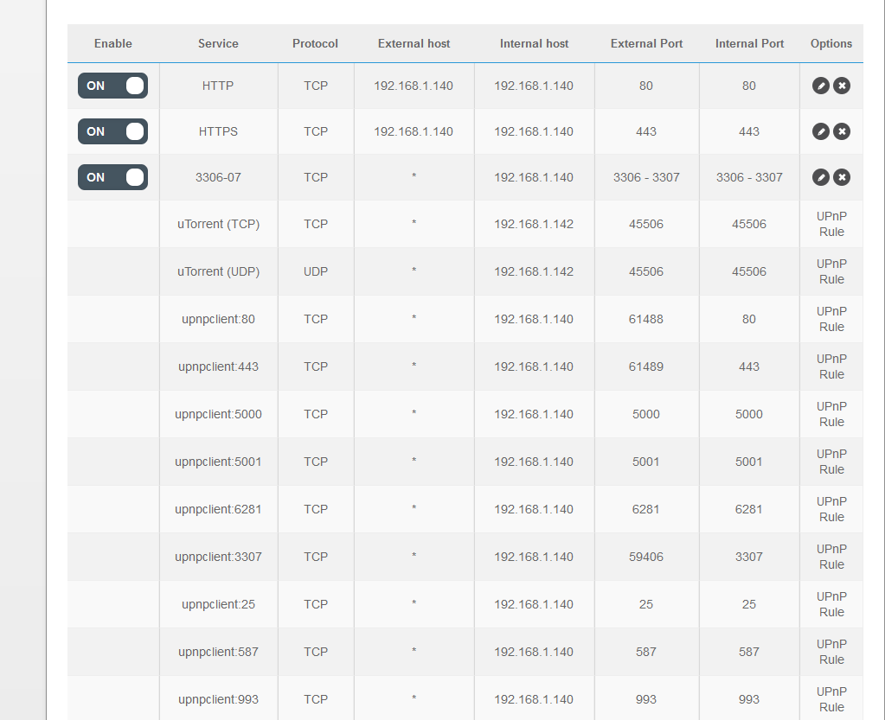Delete the HTTP port forwarding rule

pyautogui.click(x=841, y=86)
